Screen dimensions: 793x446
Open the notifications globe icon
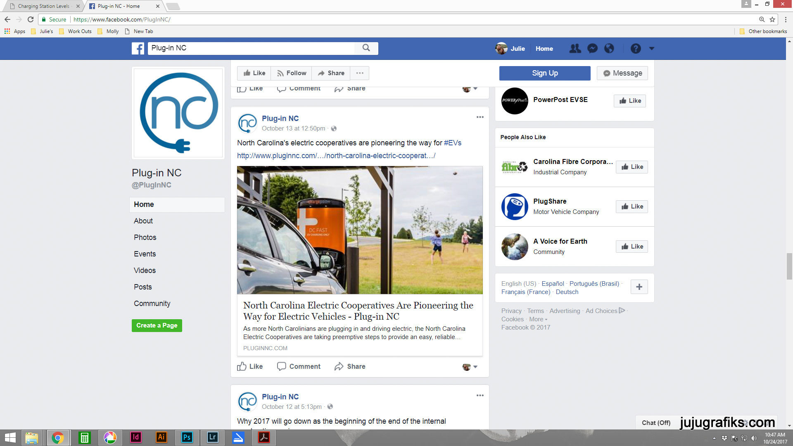click(x=609, y=48)
